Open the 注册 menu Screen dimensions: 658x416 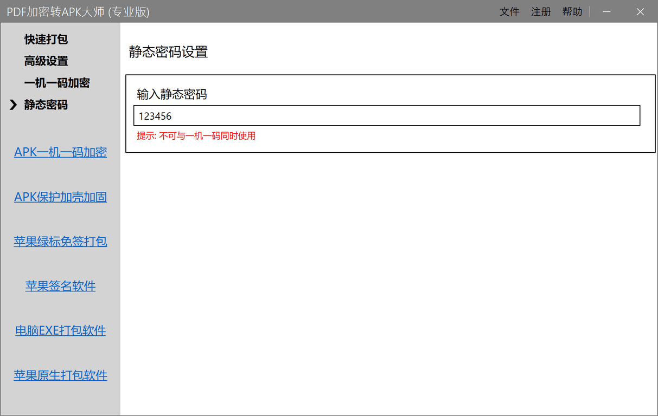pos(541,11)
